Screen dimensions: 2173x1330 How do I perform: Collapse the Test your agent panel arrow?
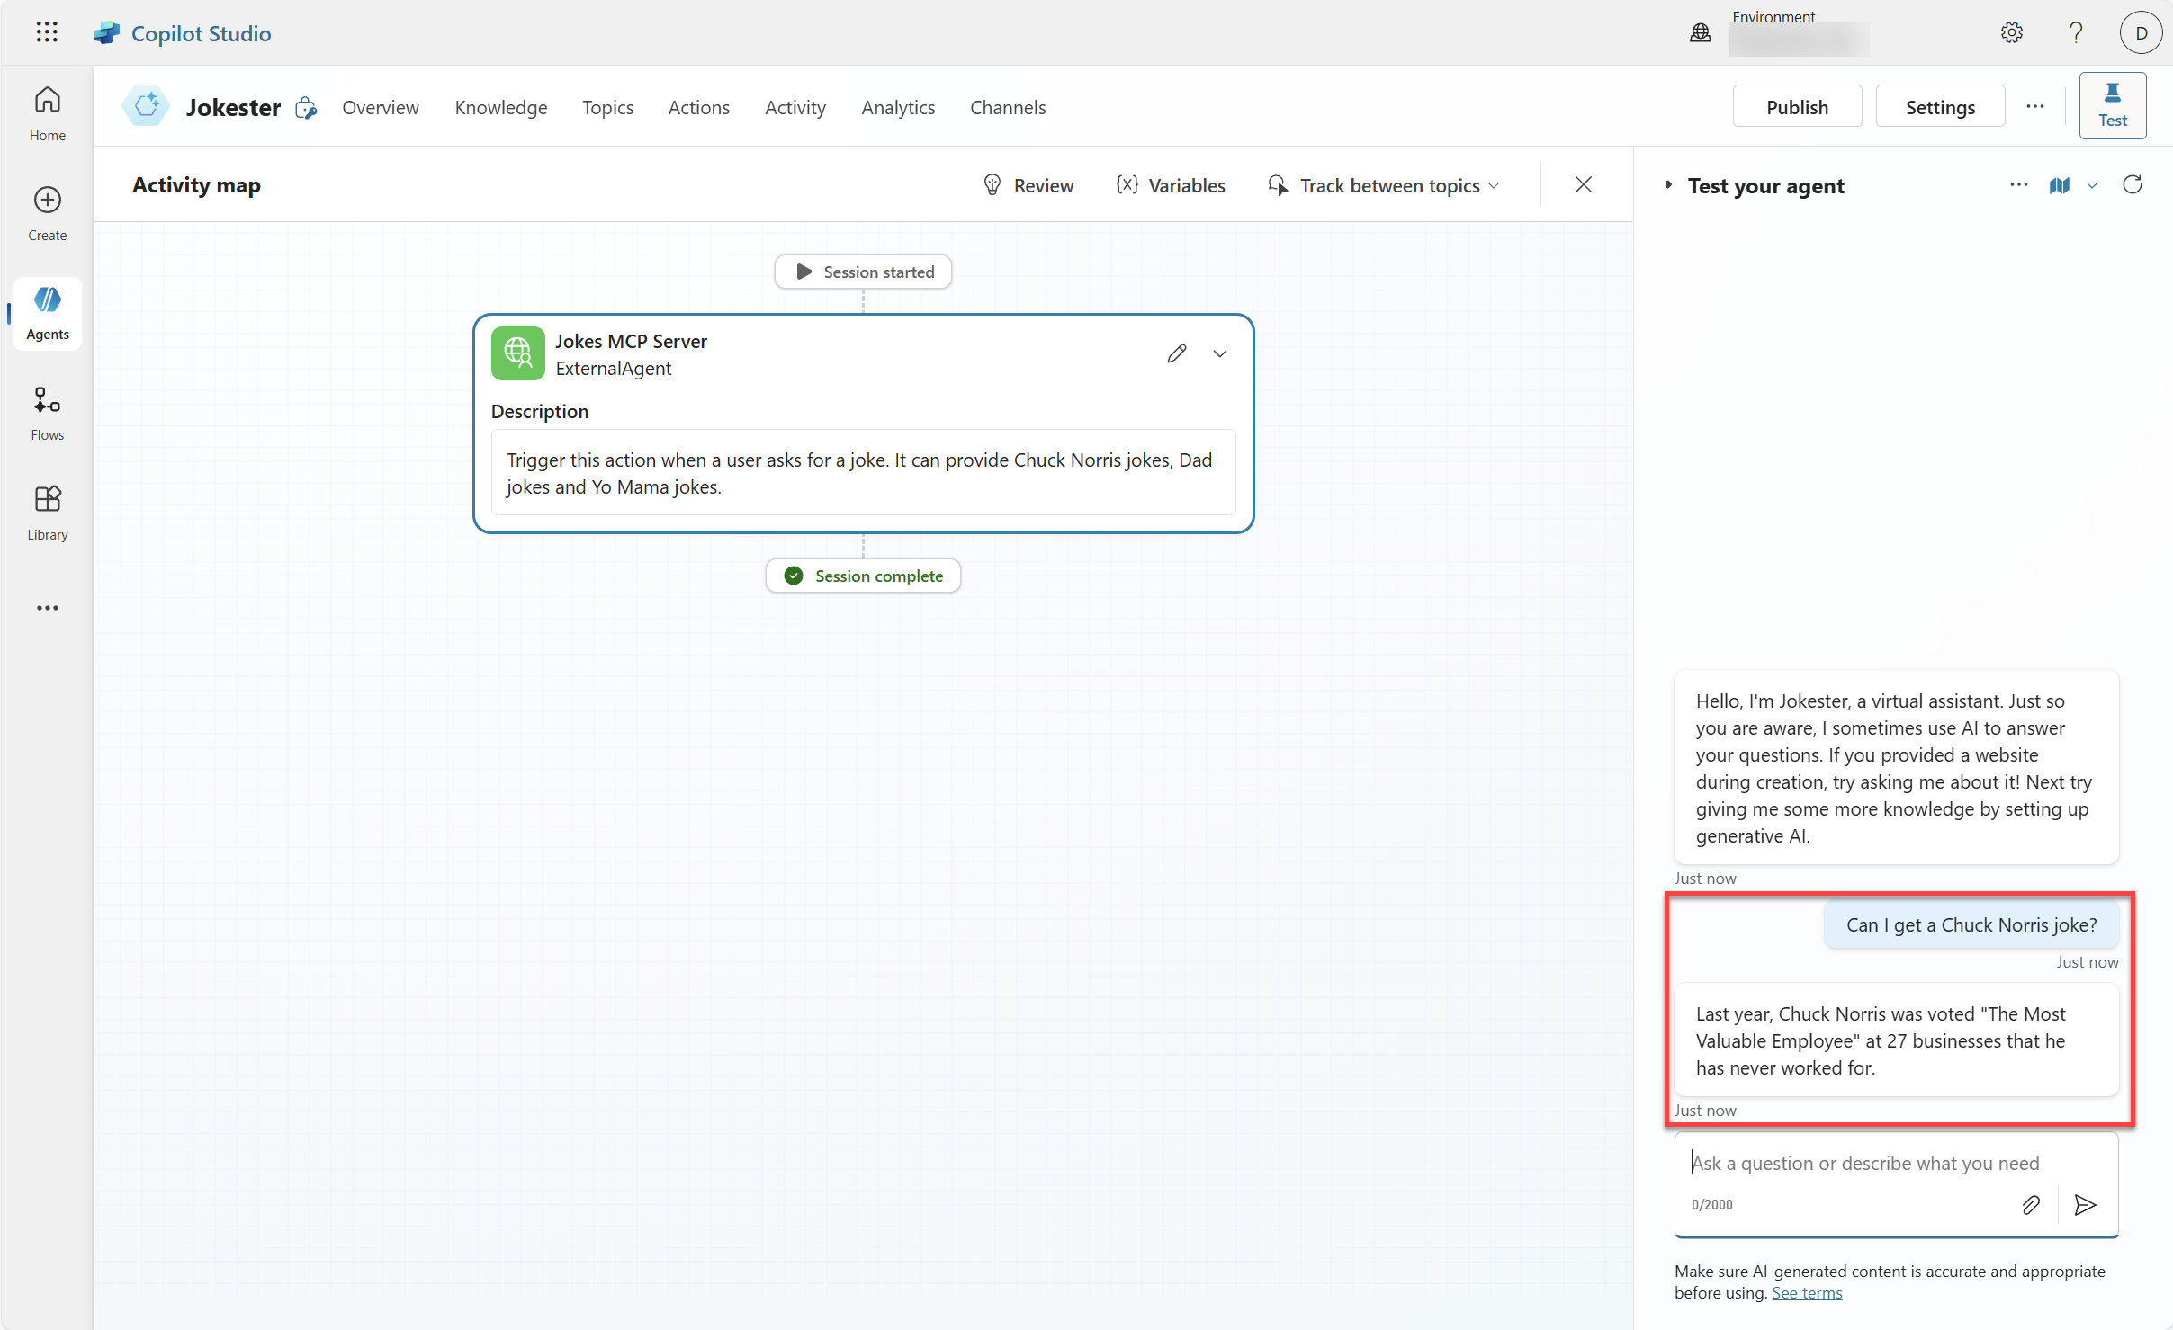point(1668,185)
